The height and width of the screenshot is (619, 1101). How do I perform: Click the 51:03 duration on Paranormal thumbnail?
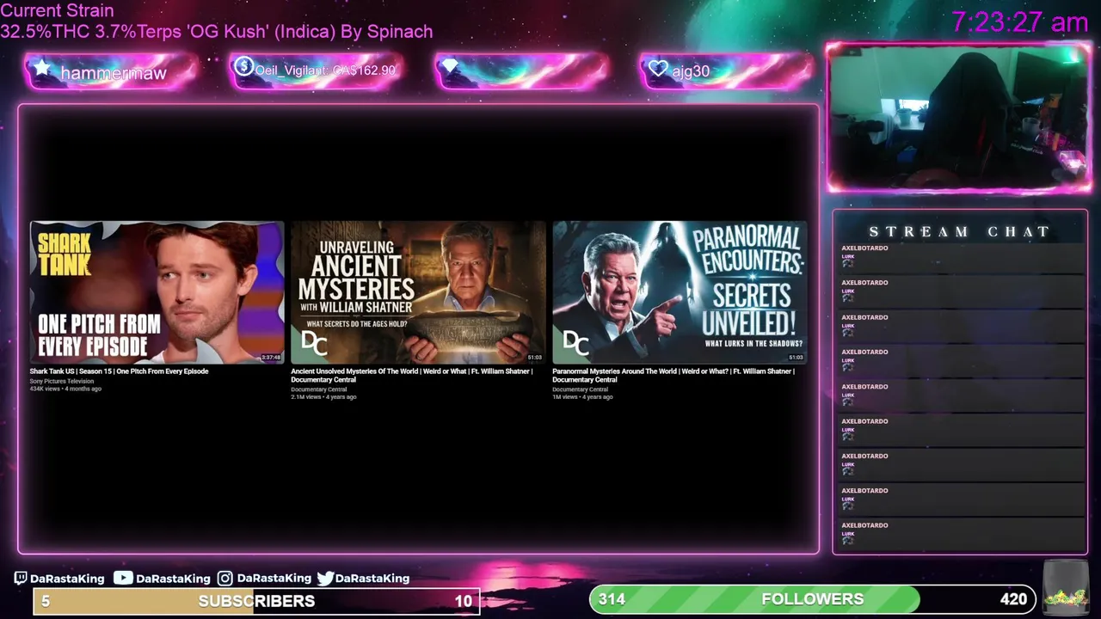coord(797,358)
